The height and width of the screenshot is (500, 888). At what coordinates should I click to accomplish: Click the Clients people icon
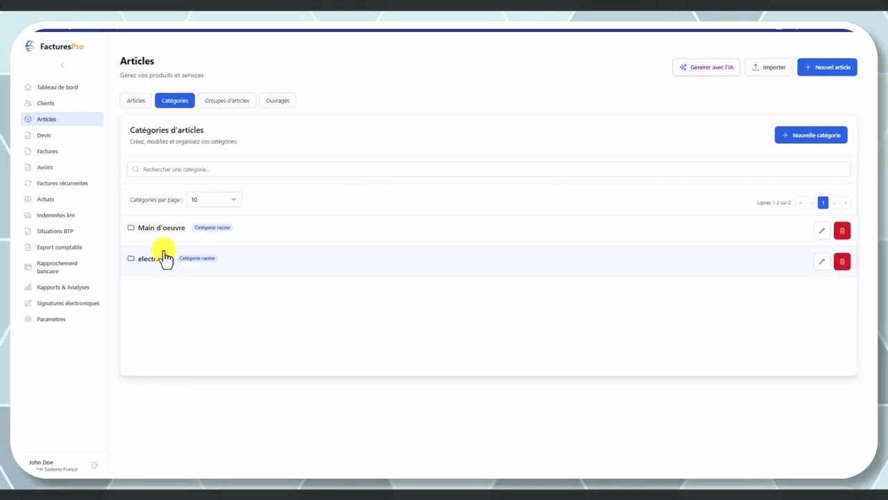[28, 103]
